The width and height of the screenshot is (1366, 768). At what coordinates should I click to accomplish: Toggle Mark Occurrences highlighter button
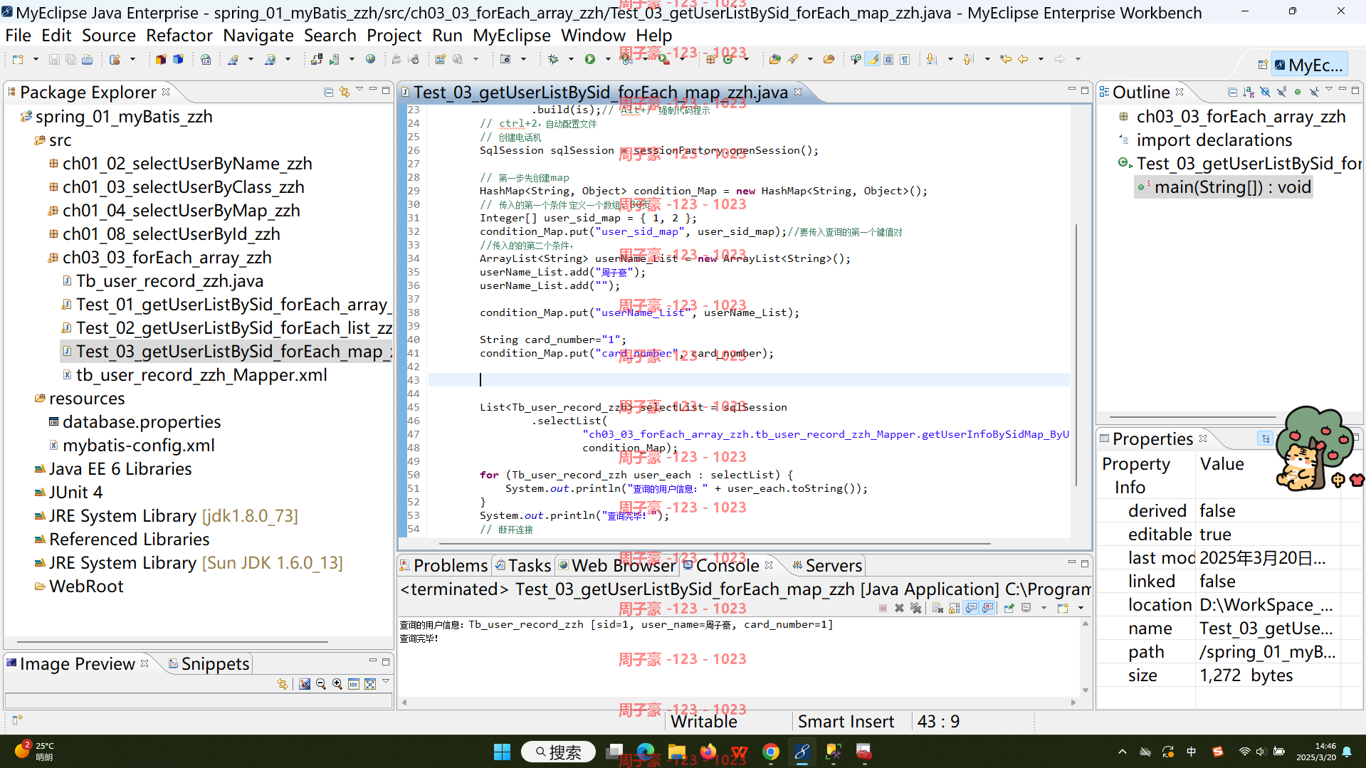point(873,60)
